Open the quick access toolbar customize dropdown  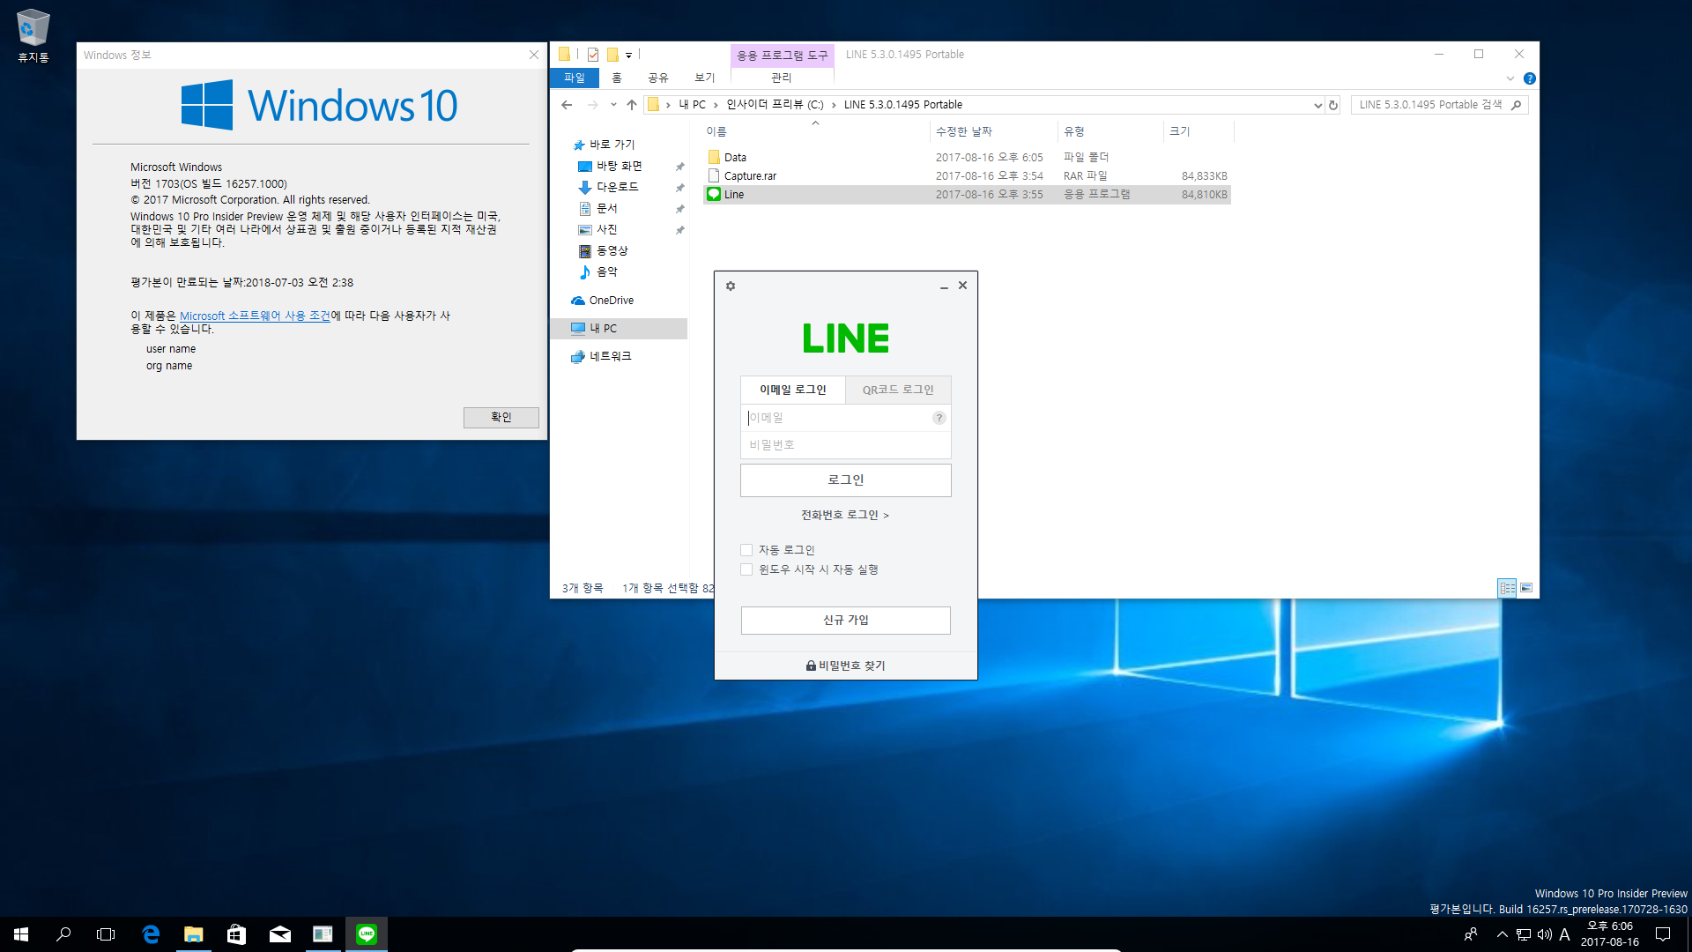point(628,55)
